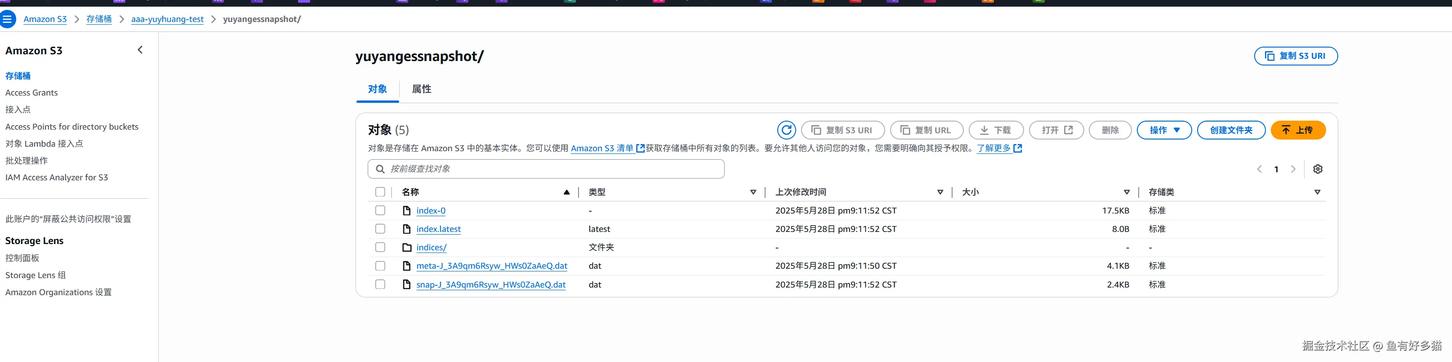Click file icon beside snap-J_3A9qm6Rsyw dat
1452x362 pixels.
406,284
